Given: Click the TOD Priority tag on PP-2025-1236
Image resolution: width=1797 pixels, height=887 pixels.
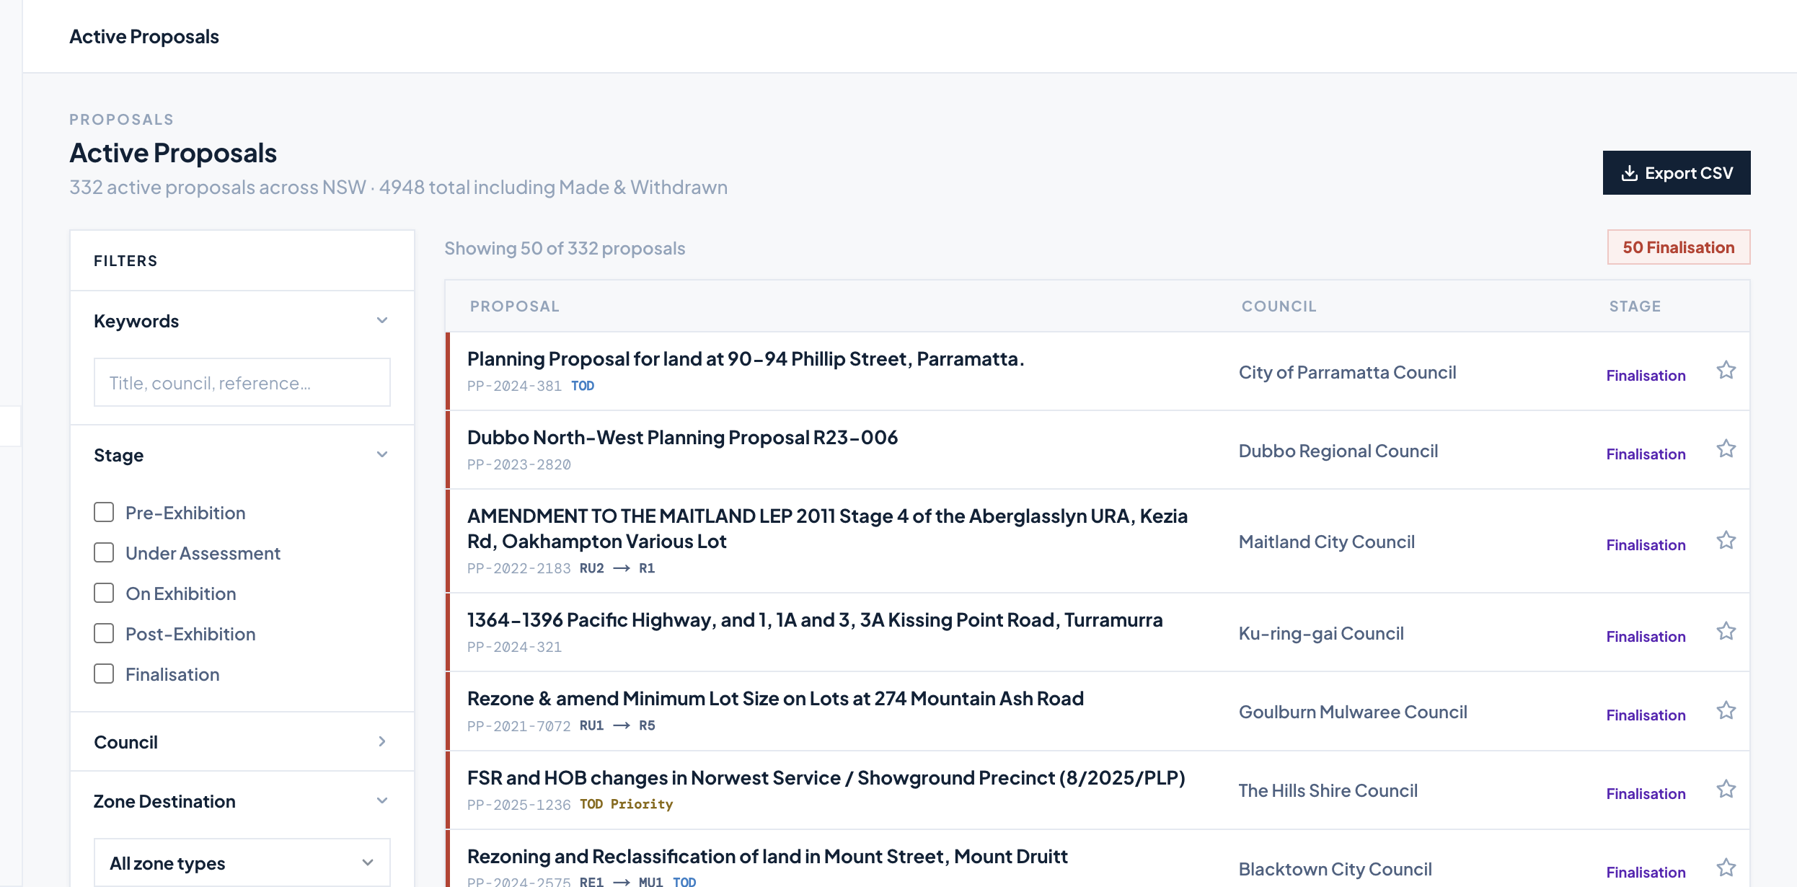Looking at the screenshot, I should [626, 804].
